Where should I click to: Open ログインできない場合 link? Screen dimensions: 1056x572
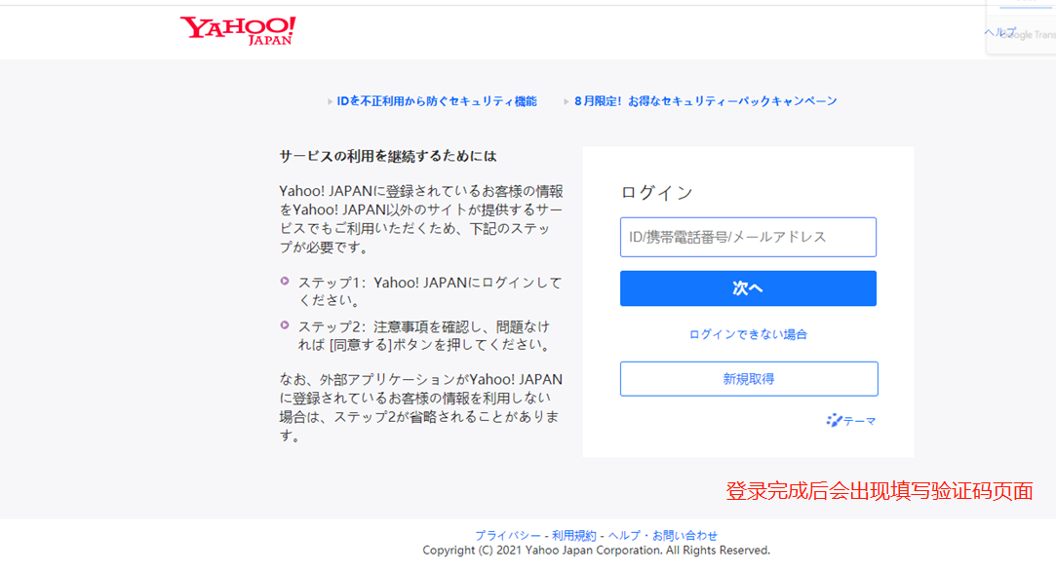748,334
